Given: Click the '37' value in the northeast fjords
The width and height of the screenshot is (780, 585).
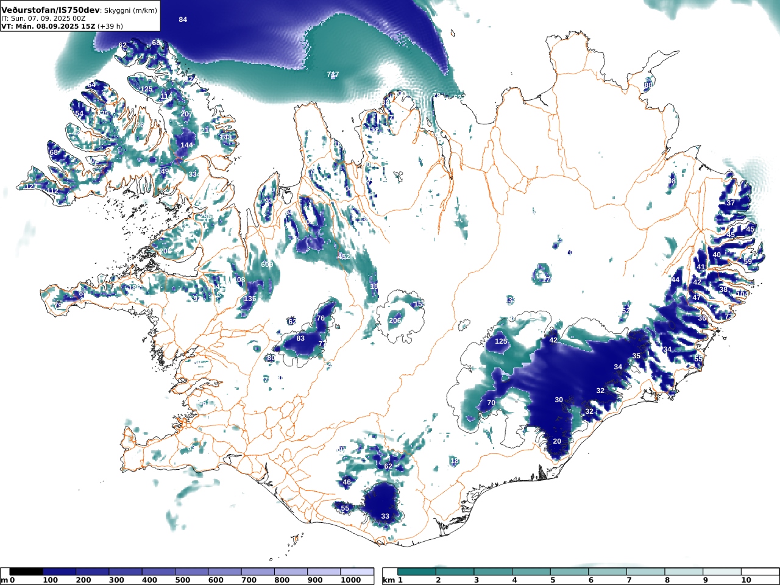Looking at the screenshot, I should [x=731, y=203].
